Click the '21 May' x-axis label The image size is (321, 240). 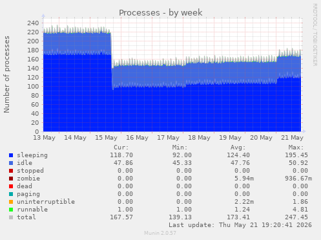[x=292, y=138]
